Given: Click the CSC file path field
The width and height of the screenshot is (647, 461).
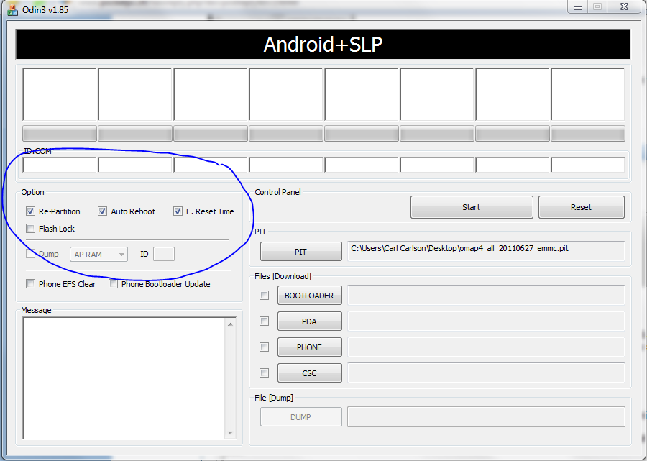Looking at the screenshot, I should pyautogui.click(x=487, y=373).
